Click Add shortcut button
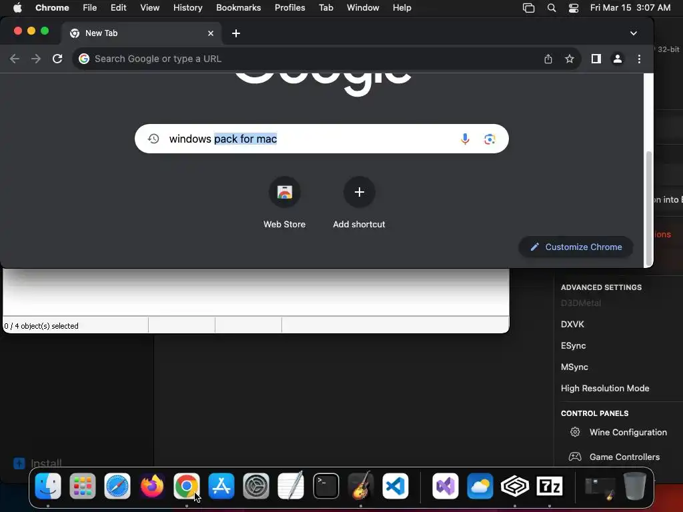683x512 pixels. pyautogui.click(x=359, y=203)
